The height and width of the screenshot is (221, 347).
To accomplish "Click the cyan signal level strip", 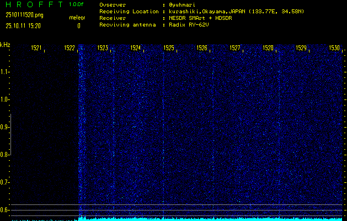I will coord(210,218).
